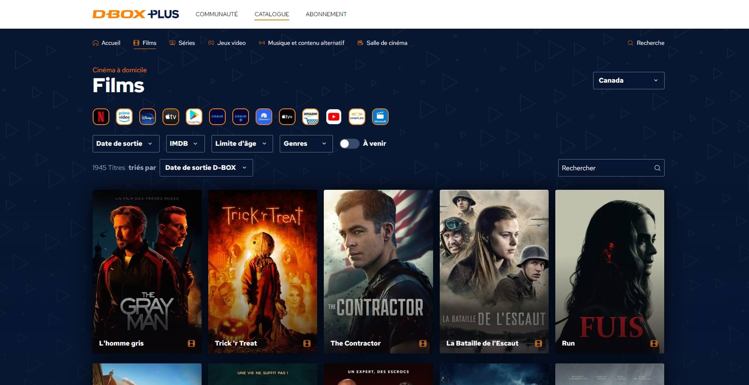Open the COMMUNAUTÉ menu

pos(217,14)
